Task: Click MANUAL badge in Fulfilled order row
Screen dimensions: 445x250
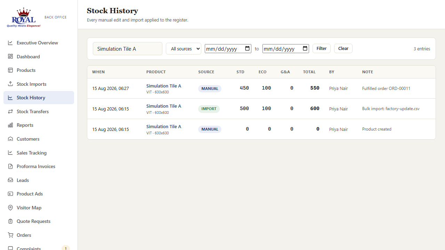Action: click(210, 89)
